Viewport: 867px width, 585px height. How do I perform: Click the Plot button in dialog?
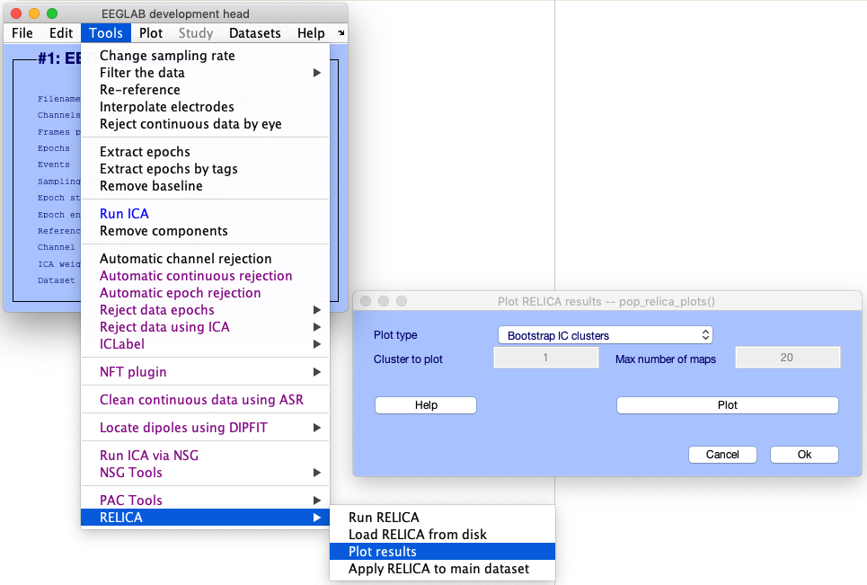click(727, 405)
